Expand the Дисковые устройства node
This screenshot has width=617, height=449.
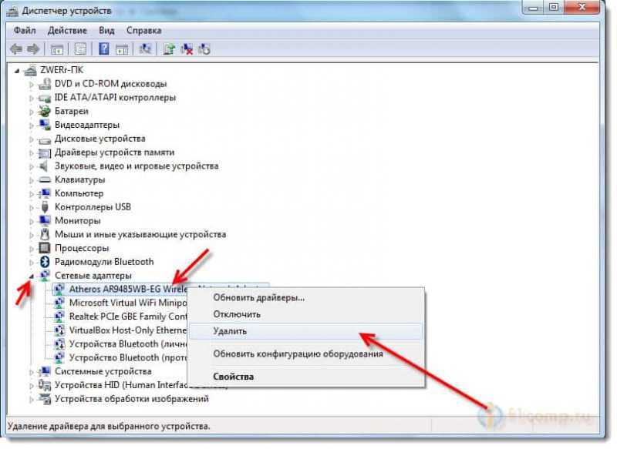pos(32,139)
